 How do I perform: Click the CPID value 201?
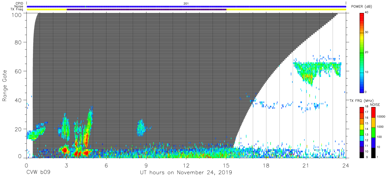[186, 3]
